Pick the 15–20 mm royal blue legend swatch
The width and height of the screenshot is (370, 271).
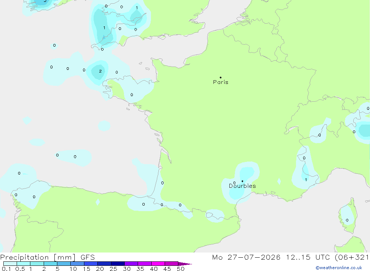click(x=91, y=264)
